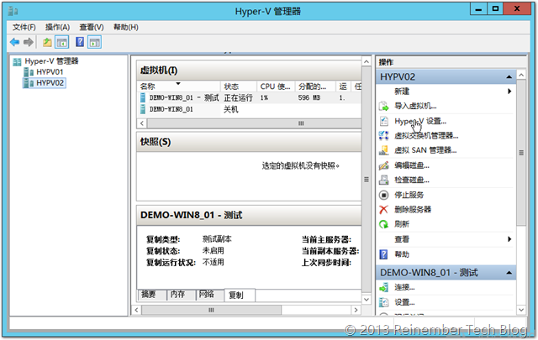The width and height of the screenshot is (538, 340).
Task: Click the 刷新 action link
Action: (x=402, y=224)
